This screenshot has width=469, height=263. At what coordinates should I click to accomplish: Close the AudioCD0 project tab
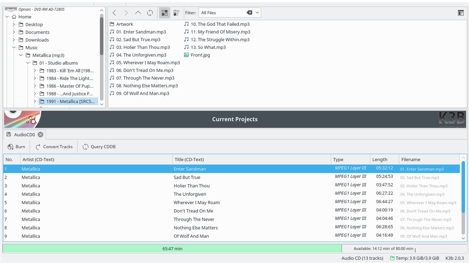pos(40,134)
